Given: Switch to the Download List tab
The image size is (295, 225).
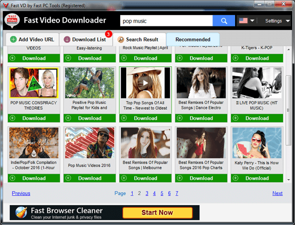Looking at the screenshot, I should [86, 39].
